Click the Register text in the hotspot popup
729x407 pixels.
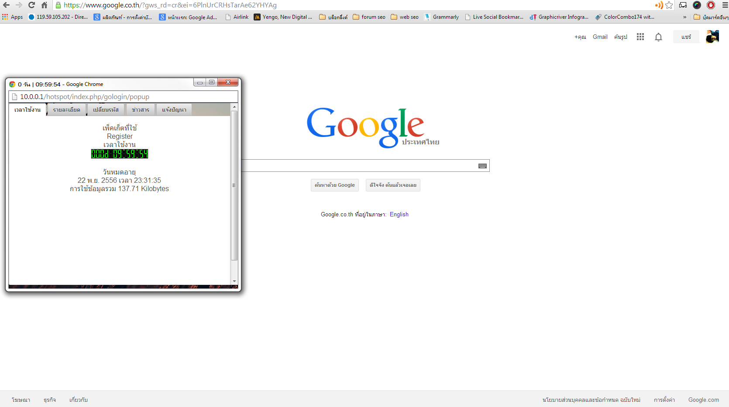pos(120,137)
